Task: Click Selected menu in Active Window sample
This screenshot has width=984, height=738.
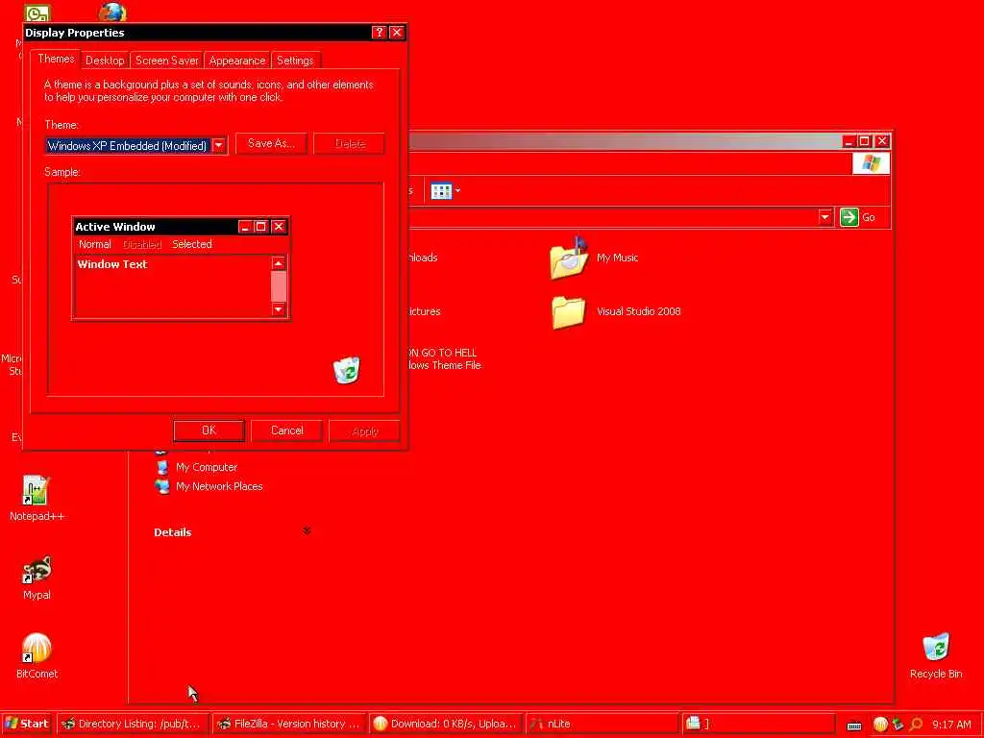Action: pos(192,244)
